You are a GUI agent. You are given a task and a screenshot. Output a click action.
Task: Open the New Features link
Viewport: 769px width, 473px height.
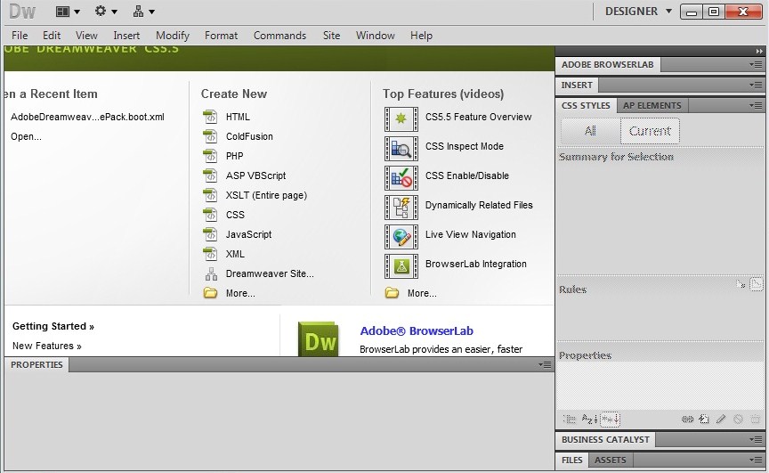47,346
